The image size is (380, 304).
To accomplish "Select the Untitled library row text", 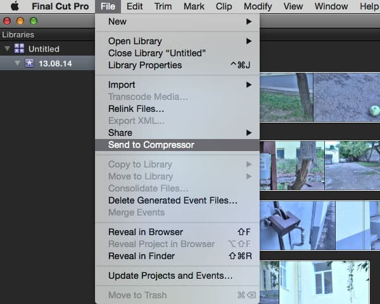I will tap(44, 49).
